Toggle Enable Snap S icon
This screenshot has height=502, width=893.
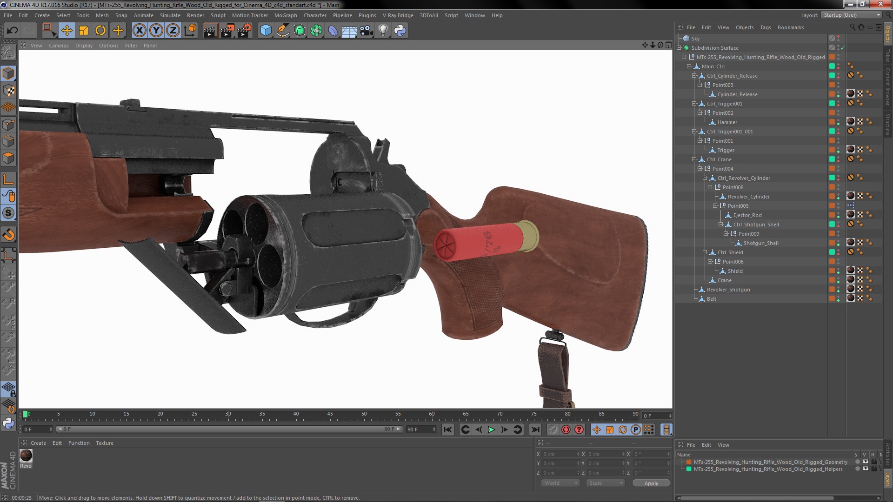pyautogui.click(x=8, y=213)
